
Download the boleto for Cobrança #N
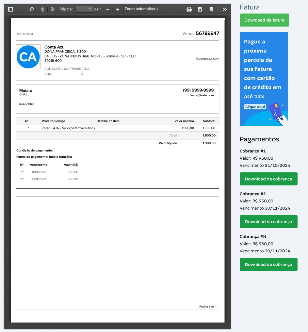point(268,264)
